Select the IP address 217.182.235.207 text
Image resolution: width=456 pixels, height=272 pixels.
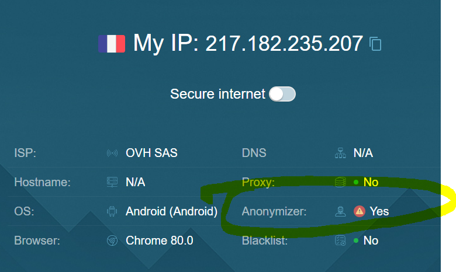tap(284, 44)
